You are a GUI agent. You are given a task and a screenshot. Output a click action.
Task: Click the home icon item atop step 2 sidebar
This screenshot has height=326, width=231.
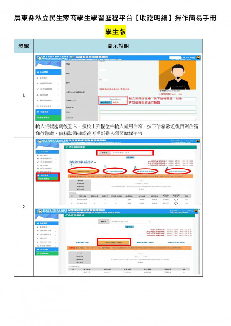(47, 152)
